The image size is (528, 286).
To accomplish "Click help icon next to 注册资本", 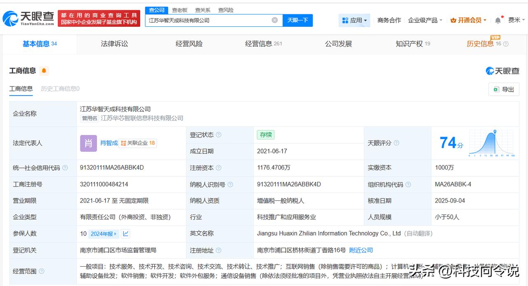I will coord(219,168).
